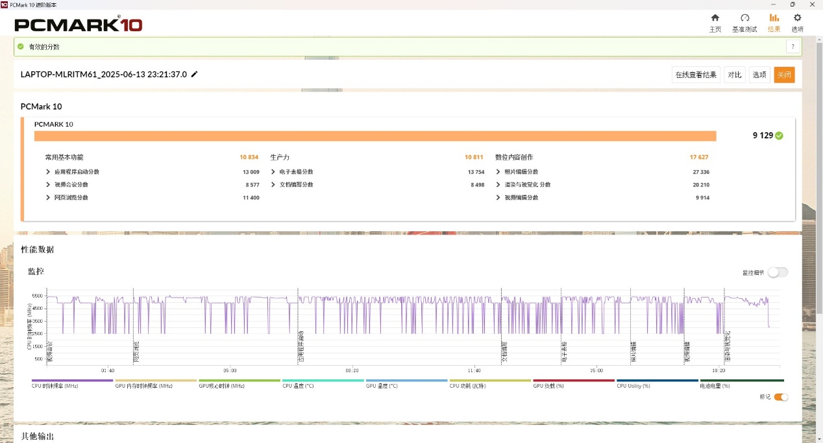The image size is (823, 443).
Task: Open the 基准测试 benchmark icon
Action: click(744, 18)
